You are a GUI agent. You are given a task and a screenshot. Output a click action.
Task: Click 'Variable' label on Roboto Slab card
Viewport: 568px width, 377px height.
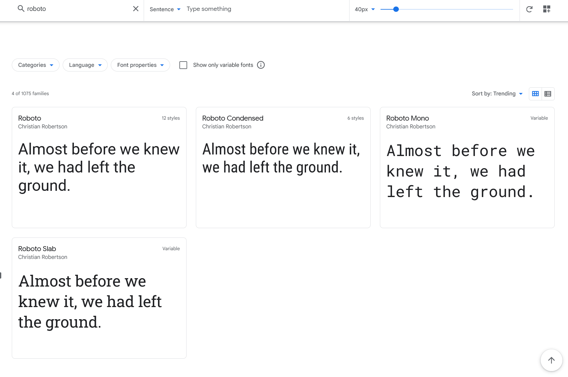[171, 249]
